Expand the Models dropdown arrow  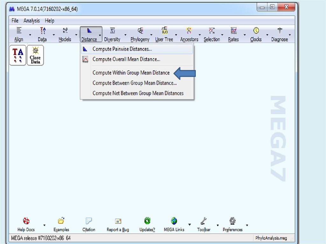(x=76, y=35)
